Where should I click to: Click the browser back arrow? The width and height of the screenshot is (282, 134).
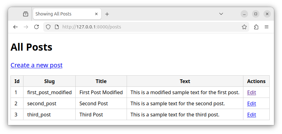pyautogui.click(x=15, y=27)
